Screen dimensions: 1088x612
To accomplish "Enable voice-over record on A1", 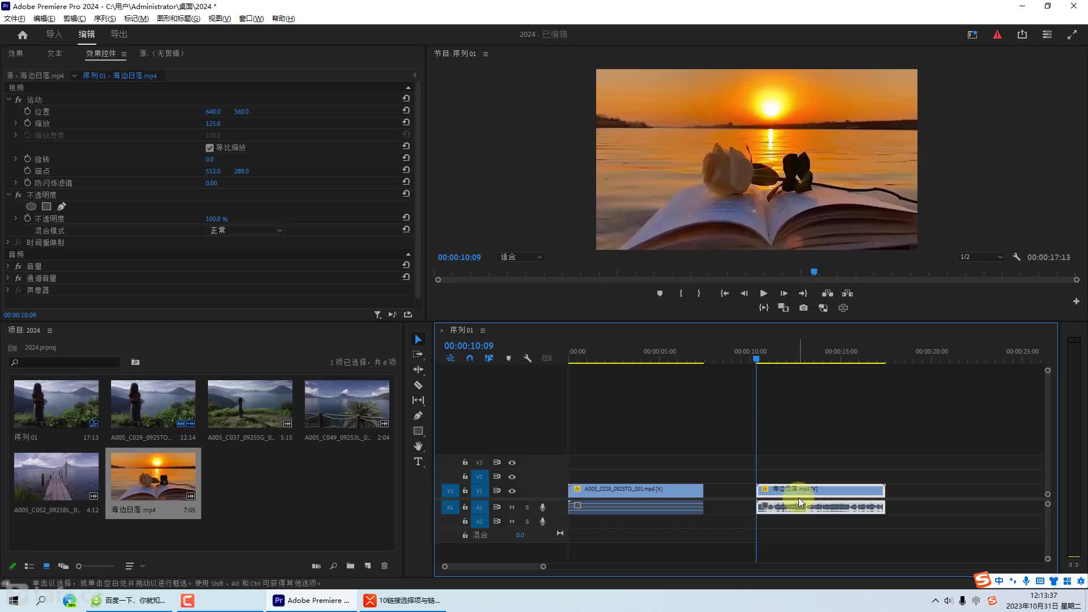I will (x=542, y=507).
